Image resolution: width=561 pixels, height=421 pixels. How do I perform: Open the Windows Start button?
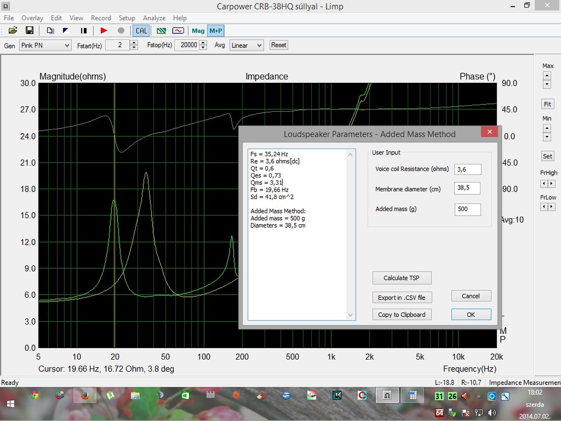point(11,404)
